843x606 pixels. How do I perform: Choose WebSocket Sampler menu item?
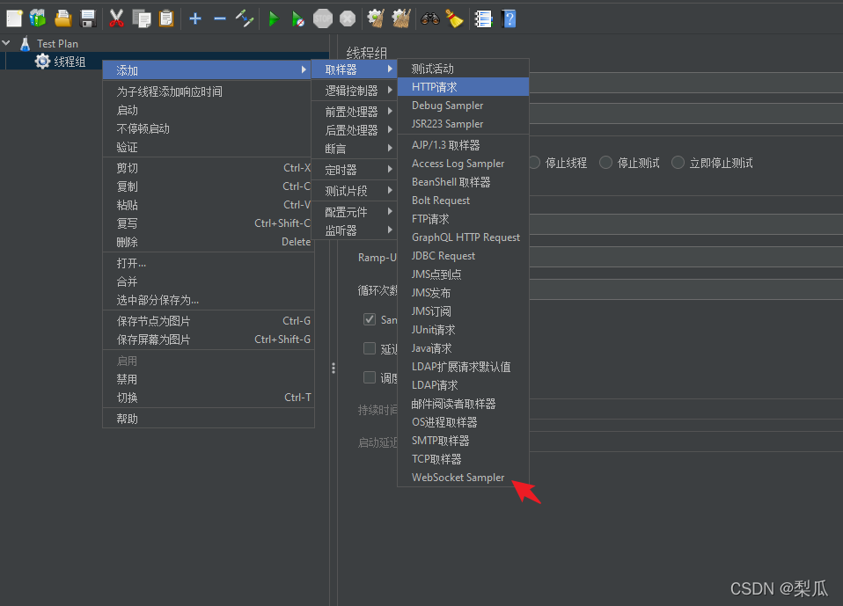[463, 477]
